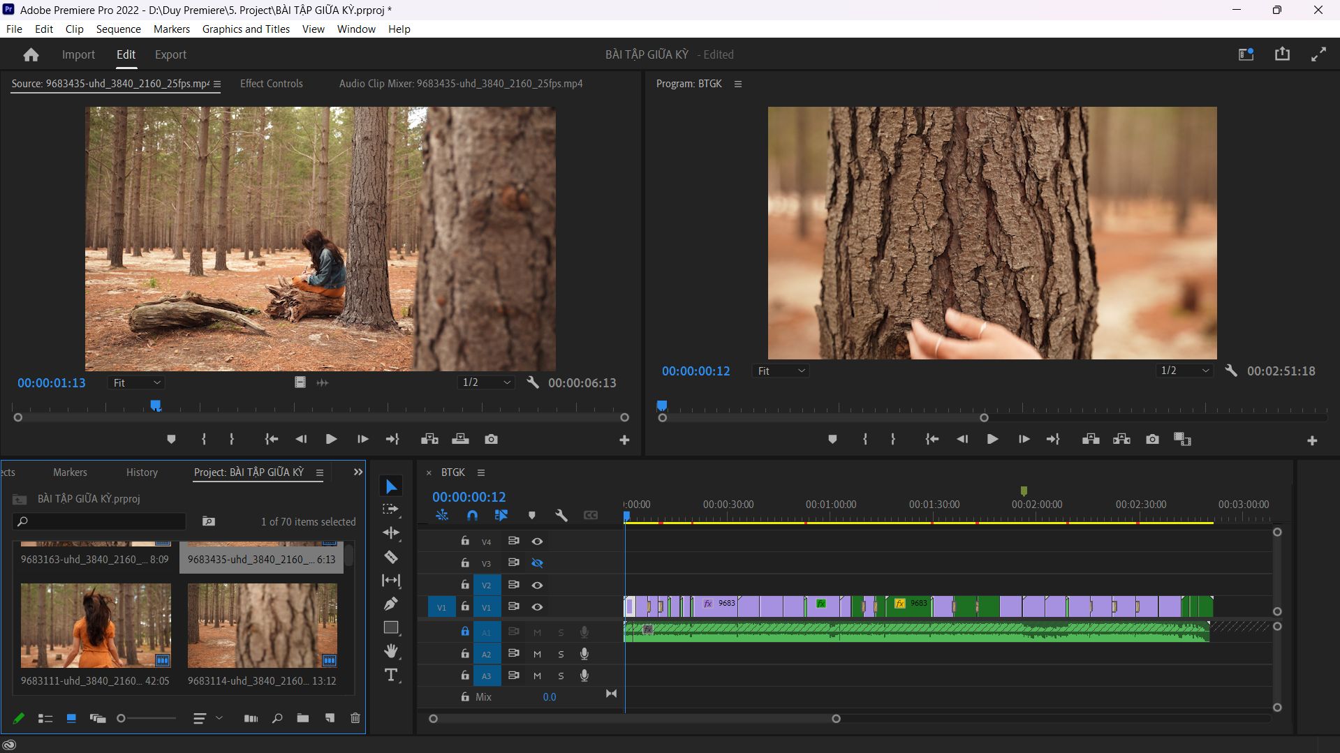Select the Type tool
The height and width of the screenshot is (753, 1340).
pyautogui.click(x=391, y=676)
